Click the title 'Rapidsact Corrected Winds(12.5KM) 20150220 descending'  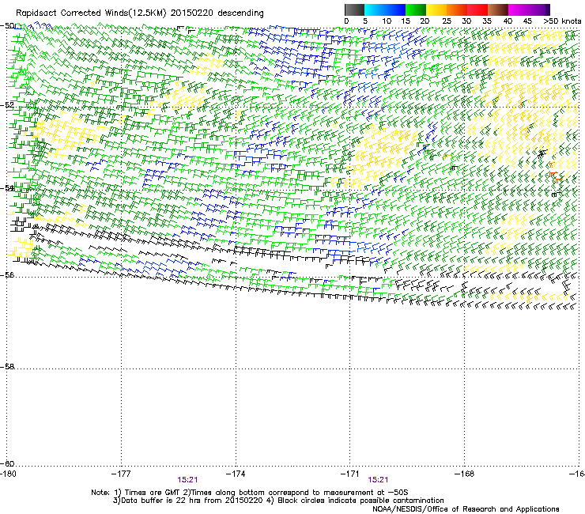[x=140, y=13]
